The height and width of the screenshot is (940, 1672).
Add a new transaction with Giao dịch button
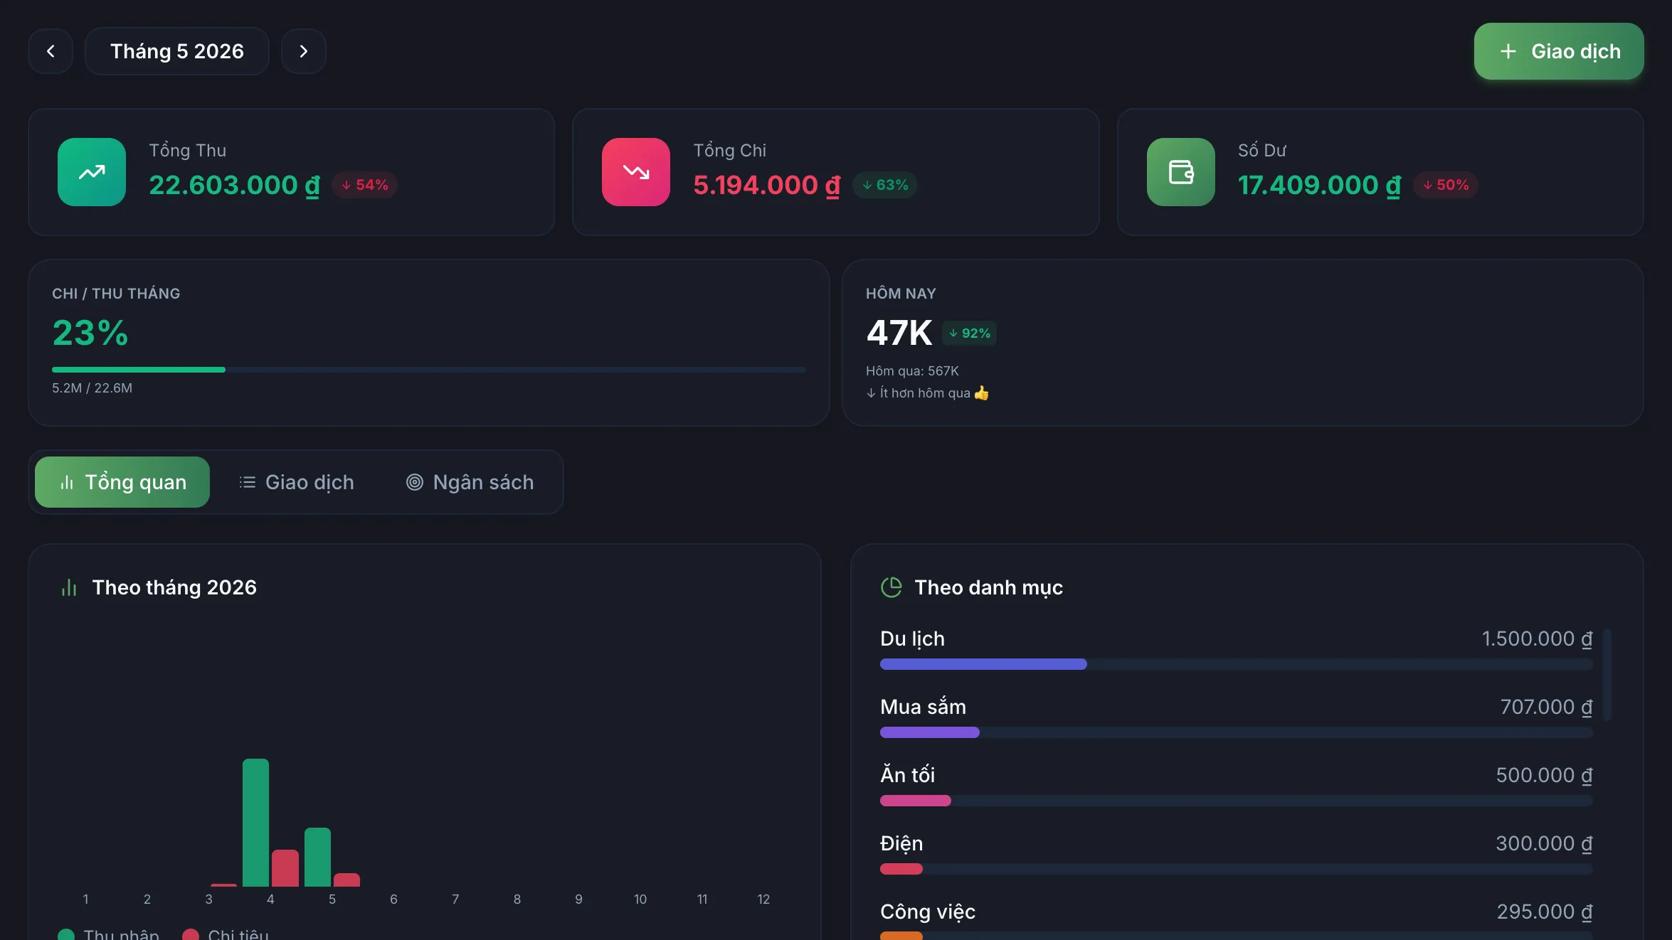pyautogui.click(x=1559, y=51)
